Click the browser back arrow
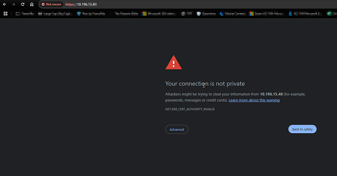 click(4, 4)
